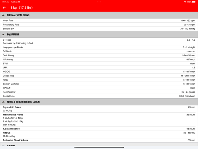Tap the '6 - 8 French' suction value
Image resolution: width=198 pixels, height=149 pixels.
point(189,84)
